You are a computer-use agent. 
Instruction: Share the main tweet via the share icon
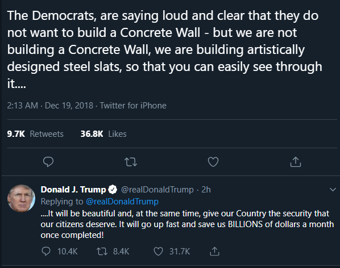click(296, 162)
